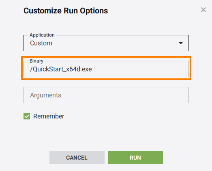The height and width of the screenshot is (171, 212).
Task: Click the gray CANCEL button label
Action: click(x=77, y=158)
